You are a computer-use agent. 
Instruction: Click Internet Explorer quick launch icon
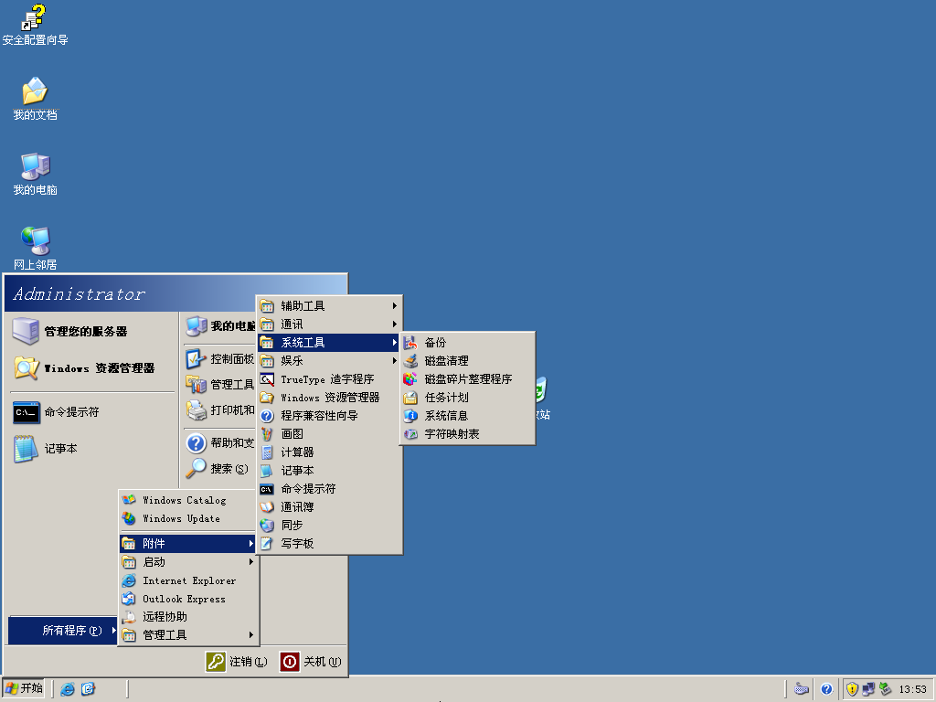68,689
